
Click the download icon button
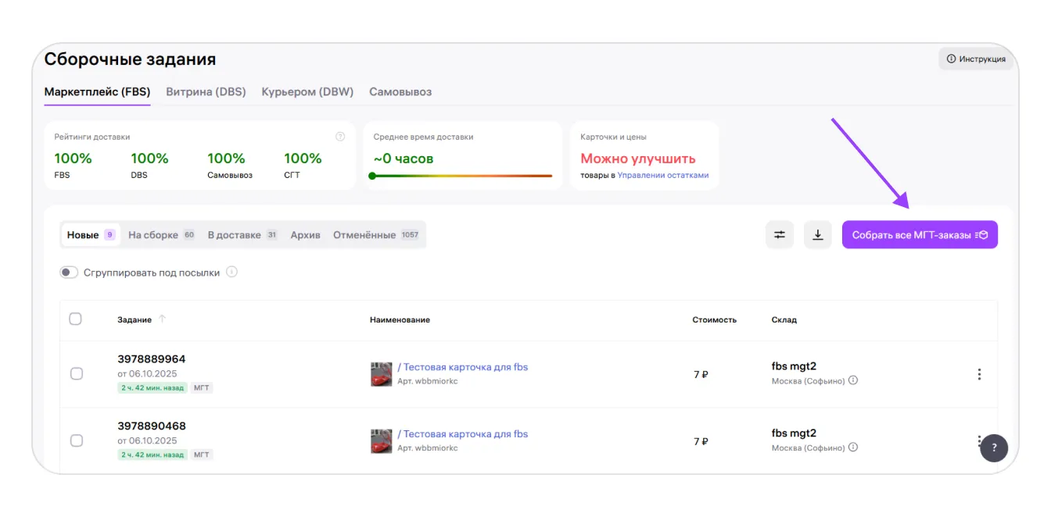pos(817,235)
